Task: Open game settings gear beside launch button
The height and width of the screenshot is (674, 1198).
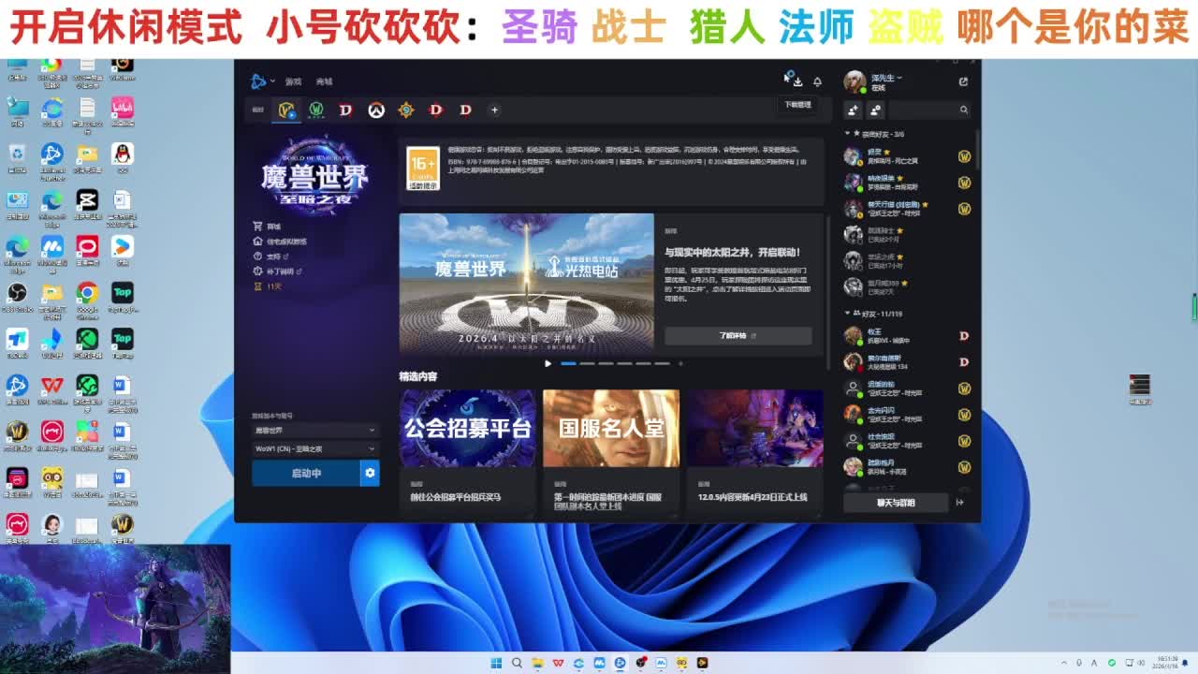Action: (x=370, y=473)
